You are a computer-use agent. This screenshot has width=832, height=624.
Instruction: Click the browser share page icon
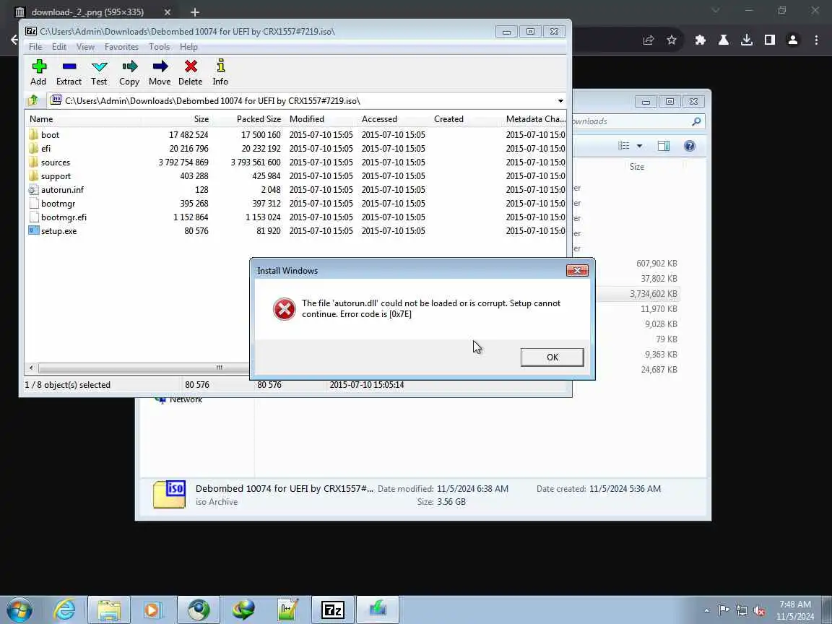tap(648, 40)
